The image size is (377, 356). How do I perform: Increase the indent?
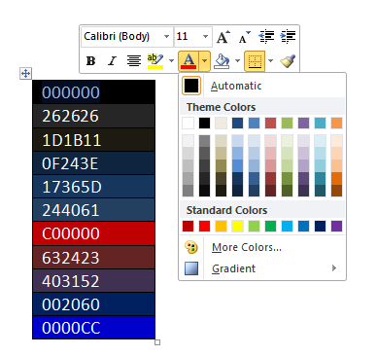[x=288, y=37]
